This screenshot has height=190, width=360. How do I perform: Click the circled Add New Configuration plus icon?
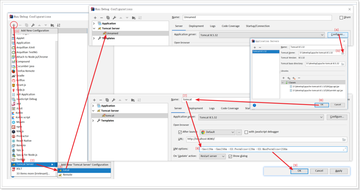tap(13, 25)
